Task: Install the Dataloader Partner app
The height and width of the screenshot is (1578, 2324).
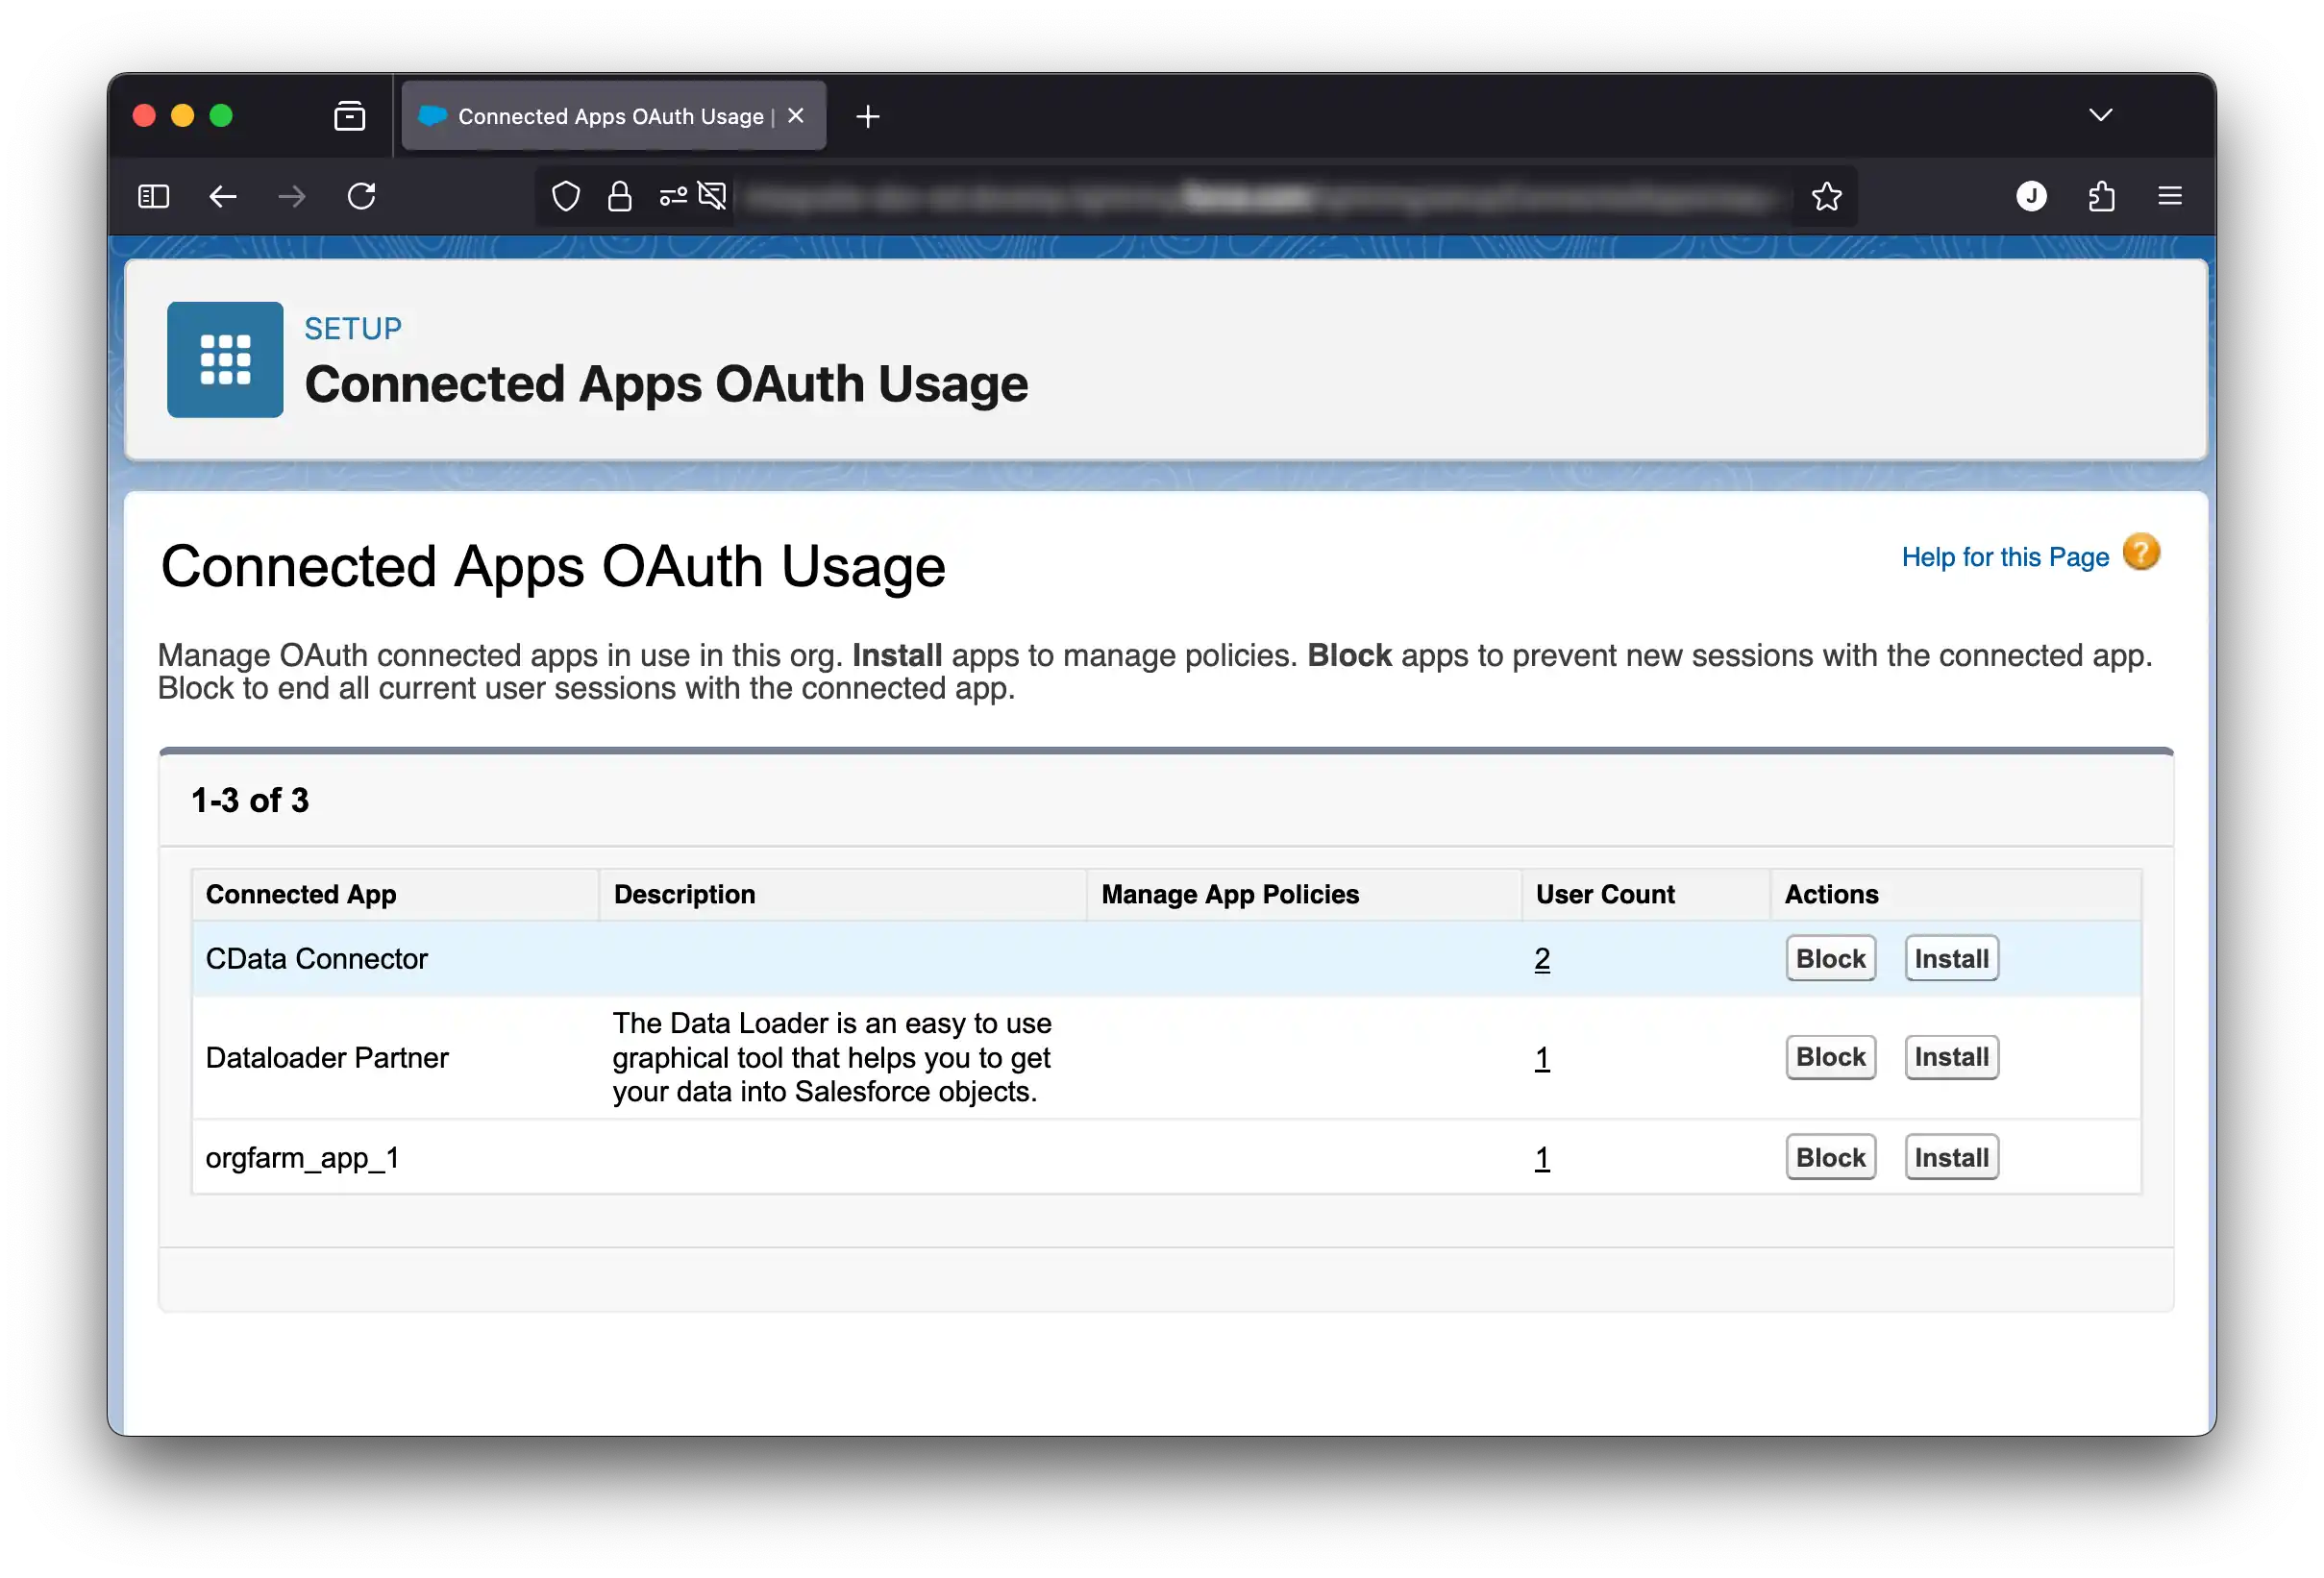Action: coord(1951,1057)
